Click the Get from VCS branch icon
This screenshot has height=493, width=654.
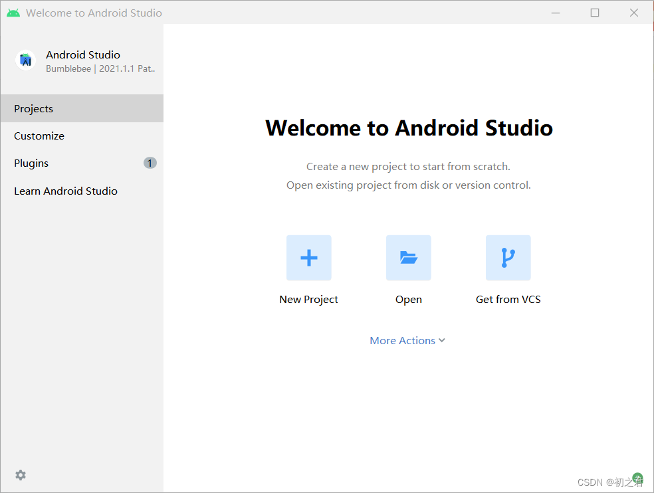508,257
